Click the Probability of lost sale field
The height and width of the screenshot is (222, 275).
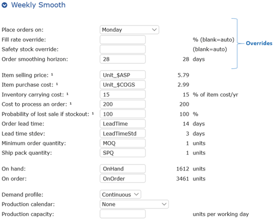[x=123, y=114]
